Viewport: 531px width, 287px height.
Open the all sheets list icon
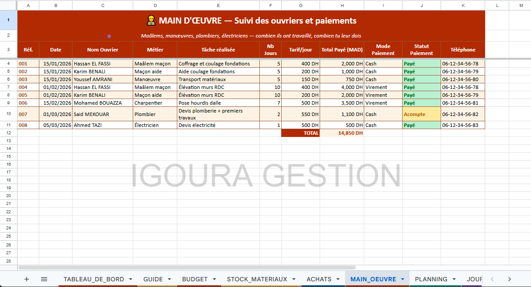(44, 279)
